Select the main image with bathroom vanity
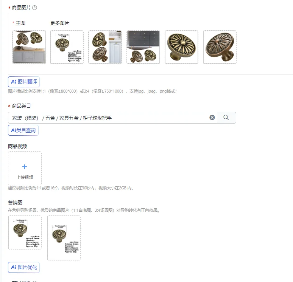Screen dimensions: 293x282 (29, 47)
